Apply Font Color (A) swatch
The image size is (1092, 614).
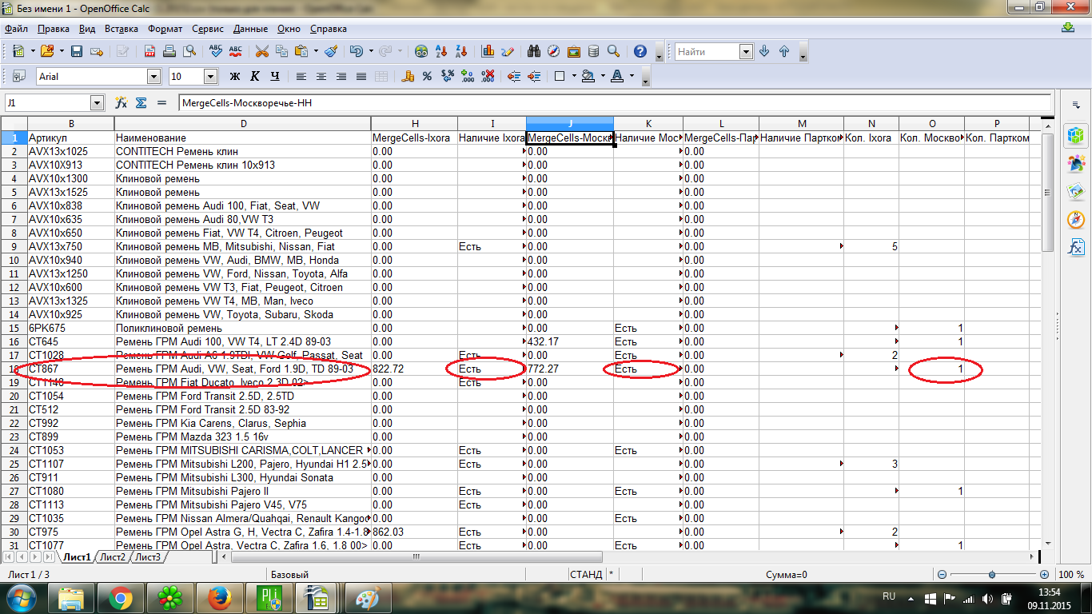pyautogui.click(x=616, y=76)
